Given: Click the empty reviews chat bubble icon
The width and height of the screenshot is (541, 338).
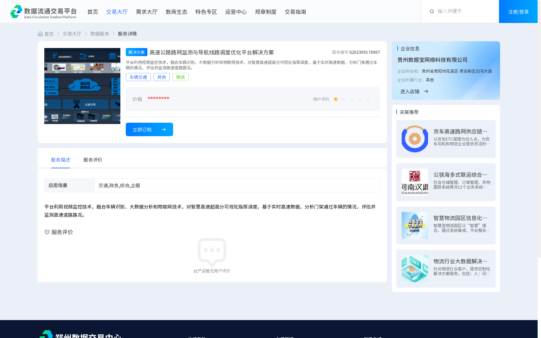Looking at the screenshot, I should coord(212,252).
